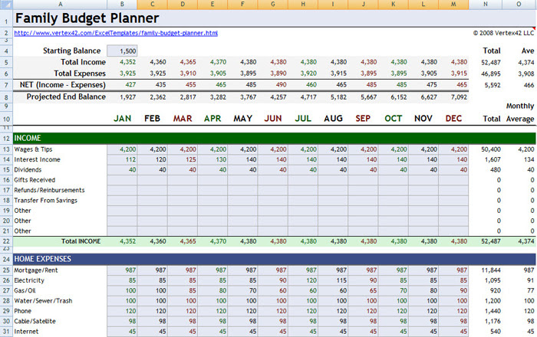The height and width of the screenshot is (337, 537).
Task: Click the December projected end balance 7,092
Action: (x=459, y=97)
